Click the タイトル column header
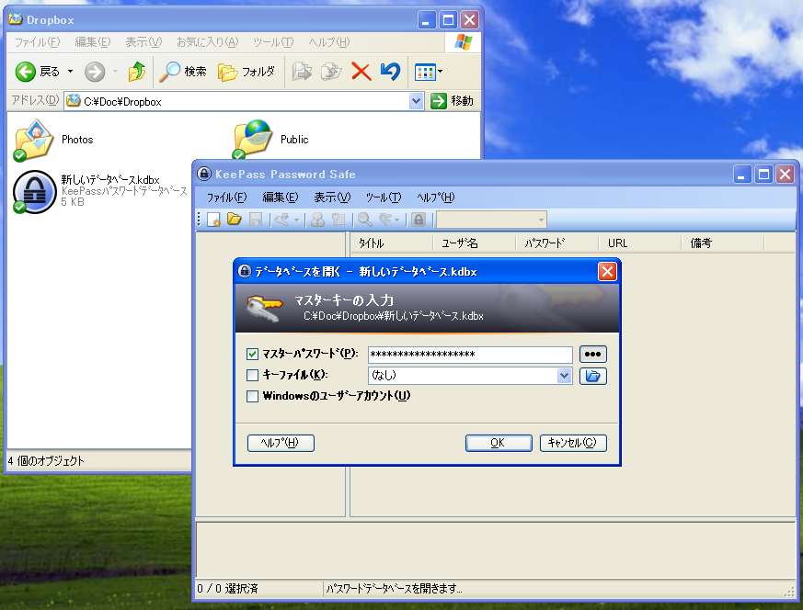This screenshot has height=610, width=803. point(392,243)
